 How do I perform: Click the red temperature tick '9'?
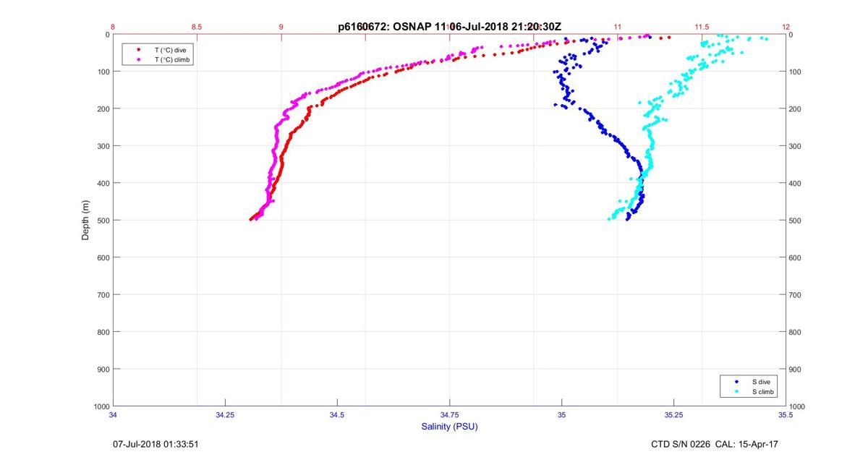coord(281,27)
